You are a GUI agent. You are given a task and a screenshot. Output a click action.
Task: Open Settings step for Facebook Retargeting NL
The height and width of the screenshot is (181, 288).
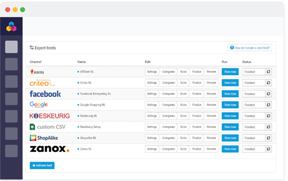[x=152, y=94]
